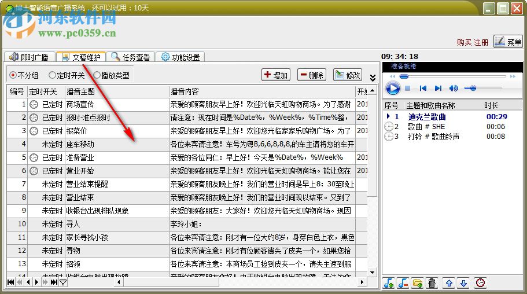This screenshot has height=294, width=527.
Task: Select the 营业结束提醒 row
Action: pyautogui.click(x=187, y=185)
